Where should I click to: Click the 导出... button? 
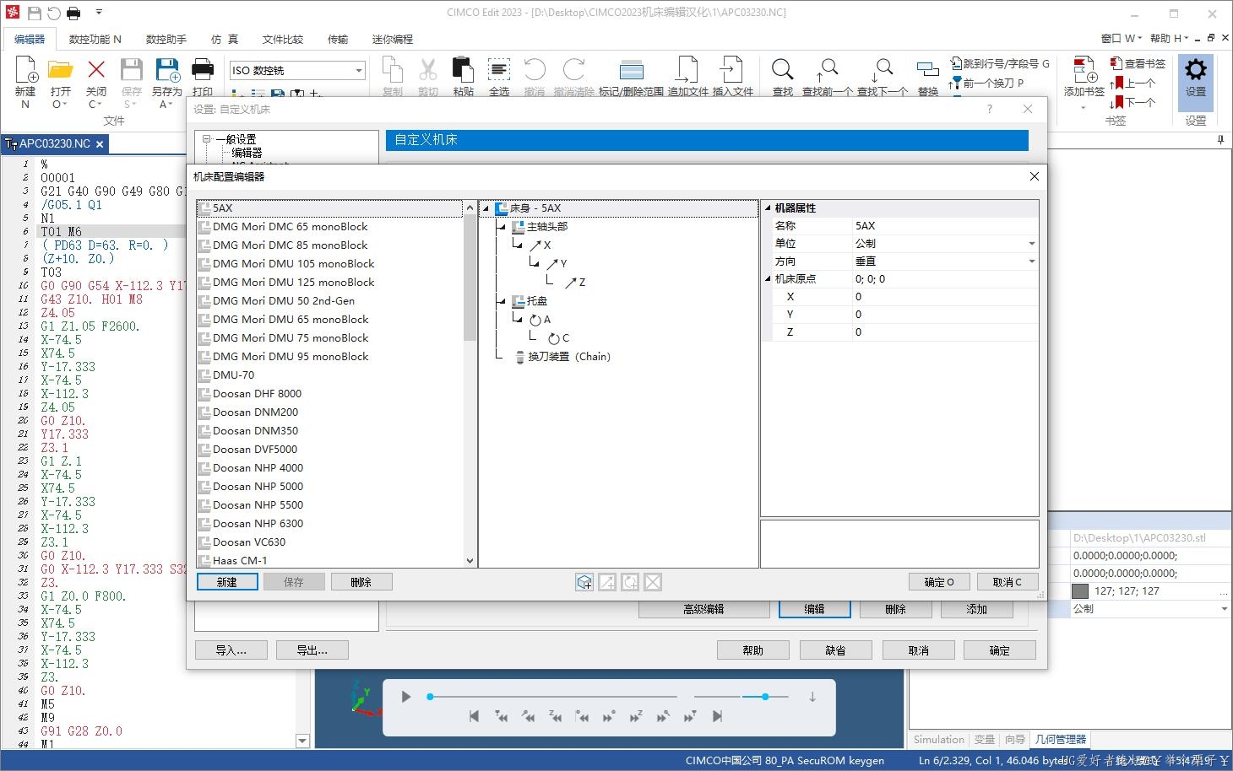[x=312, y=650]
